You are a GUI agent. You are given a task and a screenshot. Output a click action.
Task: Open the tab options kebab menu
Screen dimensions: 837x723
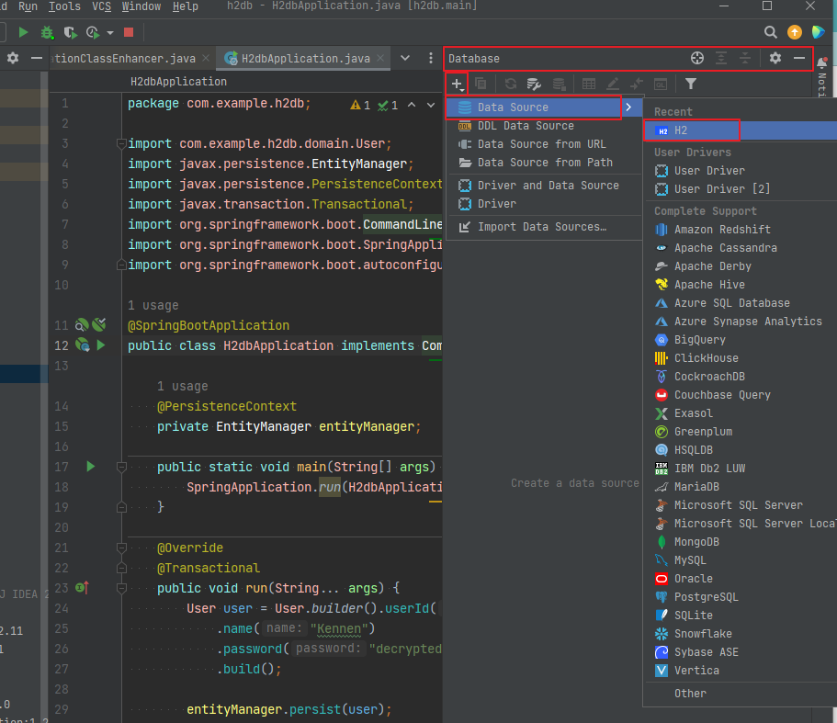431,58
